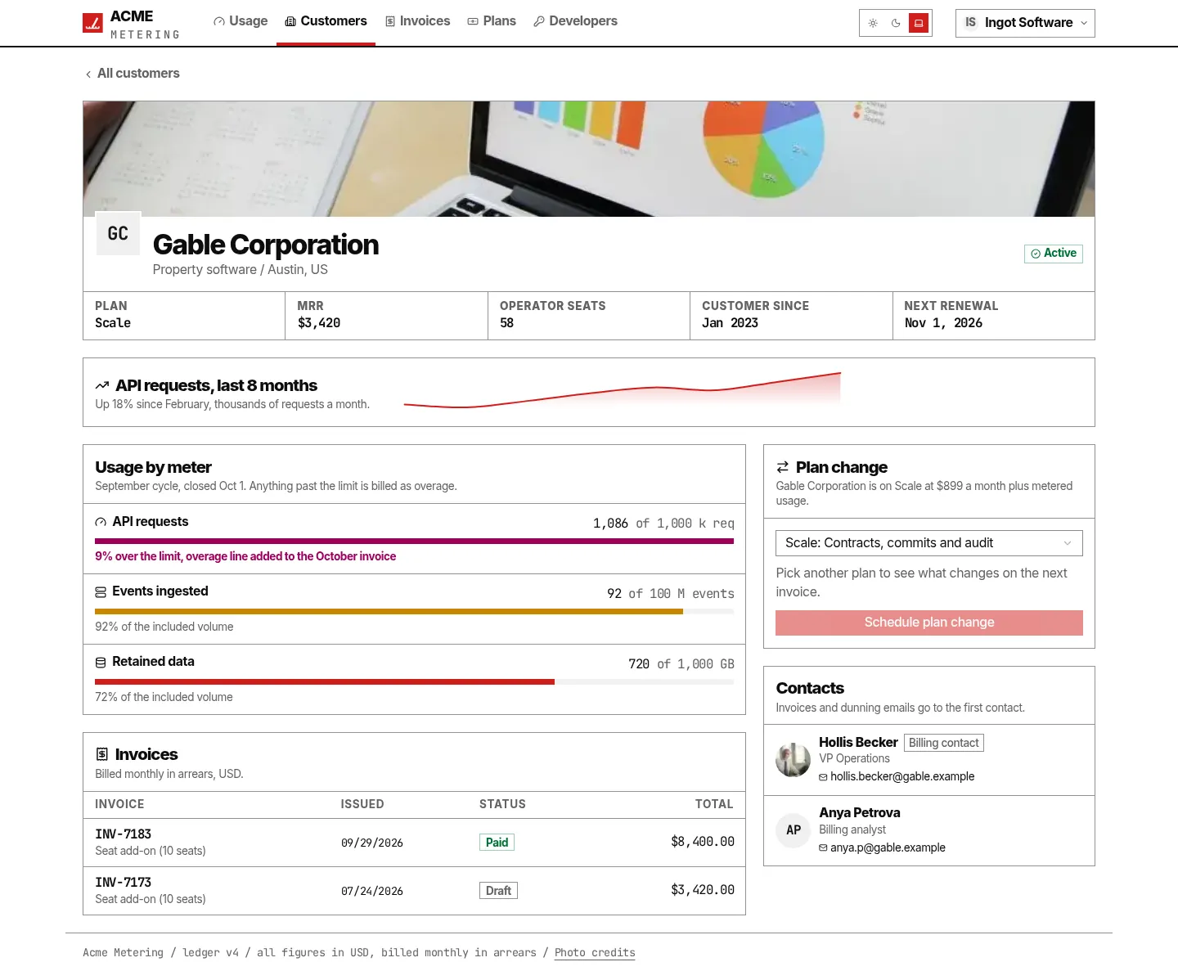The height and width of the screenshot is (971, 1178).
Task: Go back to All customers
Action: [x=132, y=74]
